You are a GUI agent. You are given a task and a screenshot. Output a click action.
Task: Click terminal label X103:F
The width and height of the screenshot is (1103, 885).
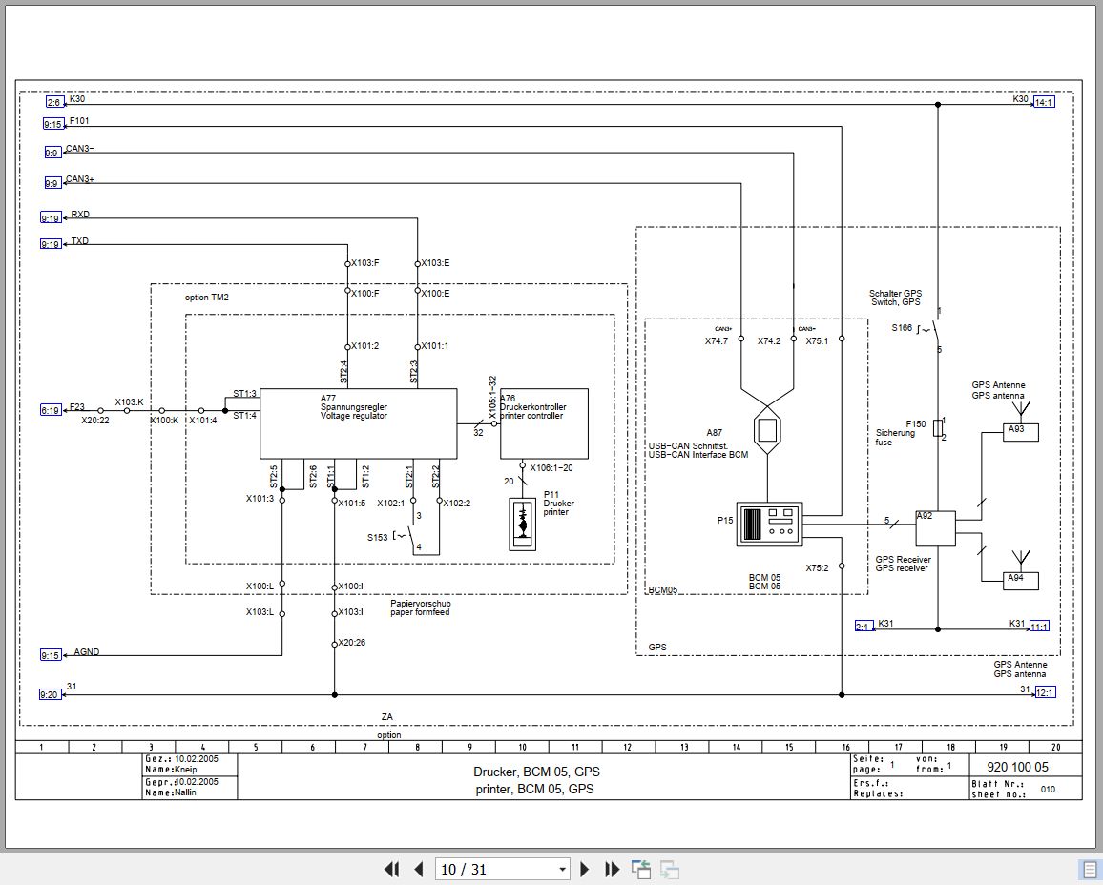[365, 263]
